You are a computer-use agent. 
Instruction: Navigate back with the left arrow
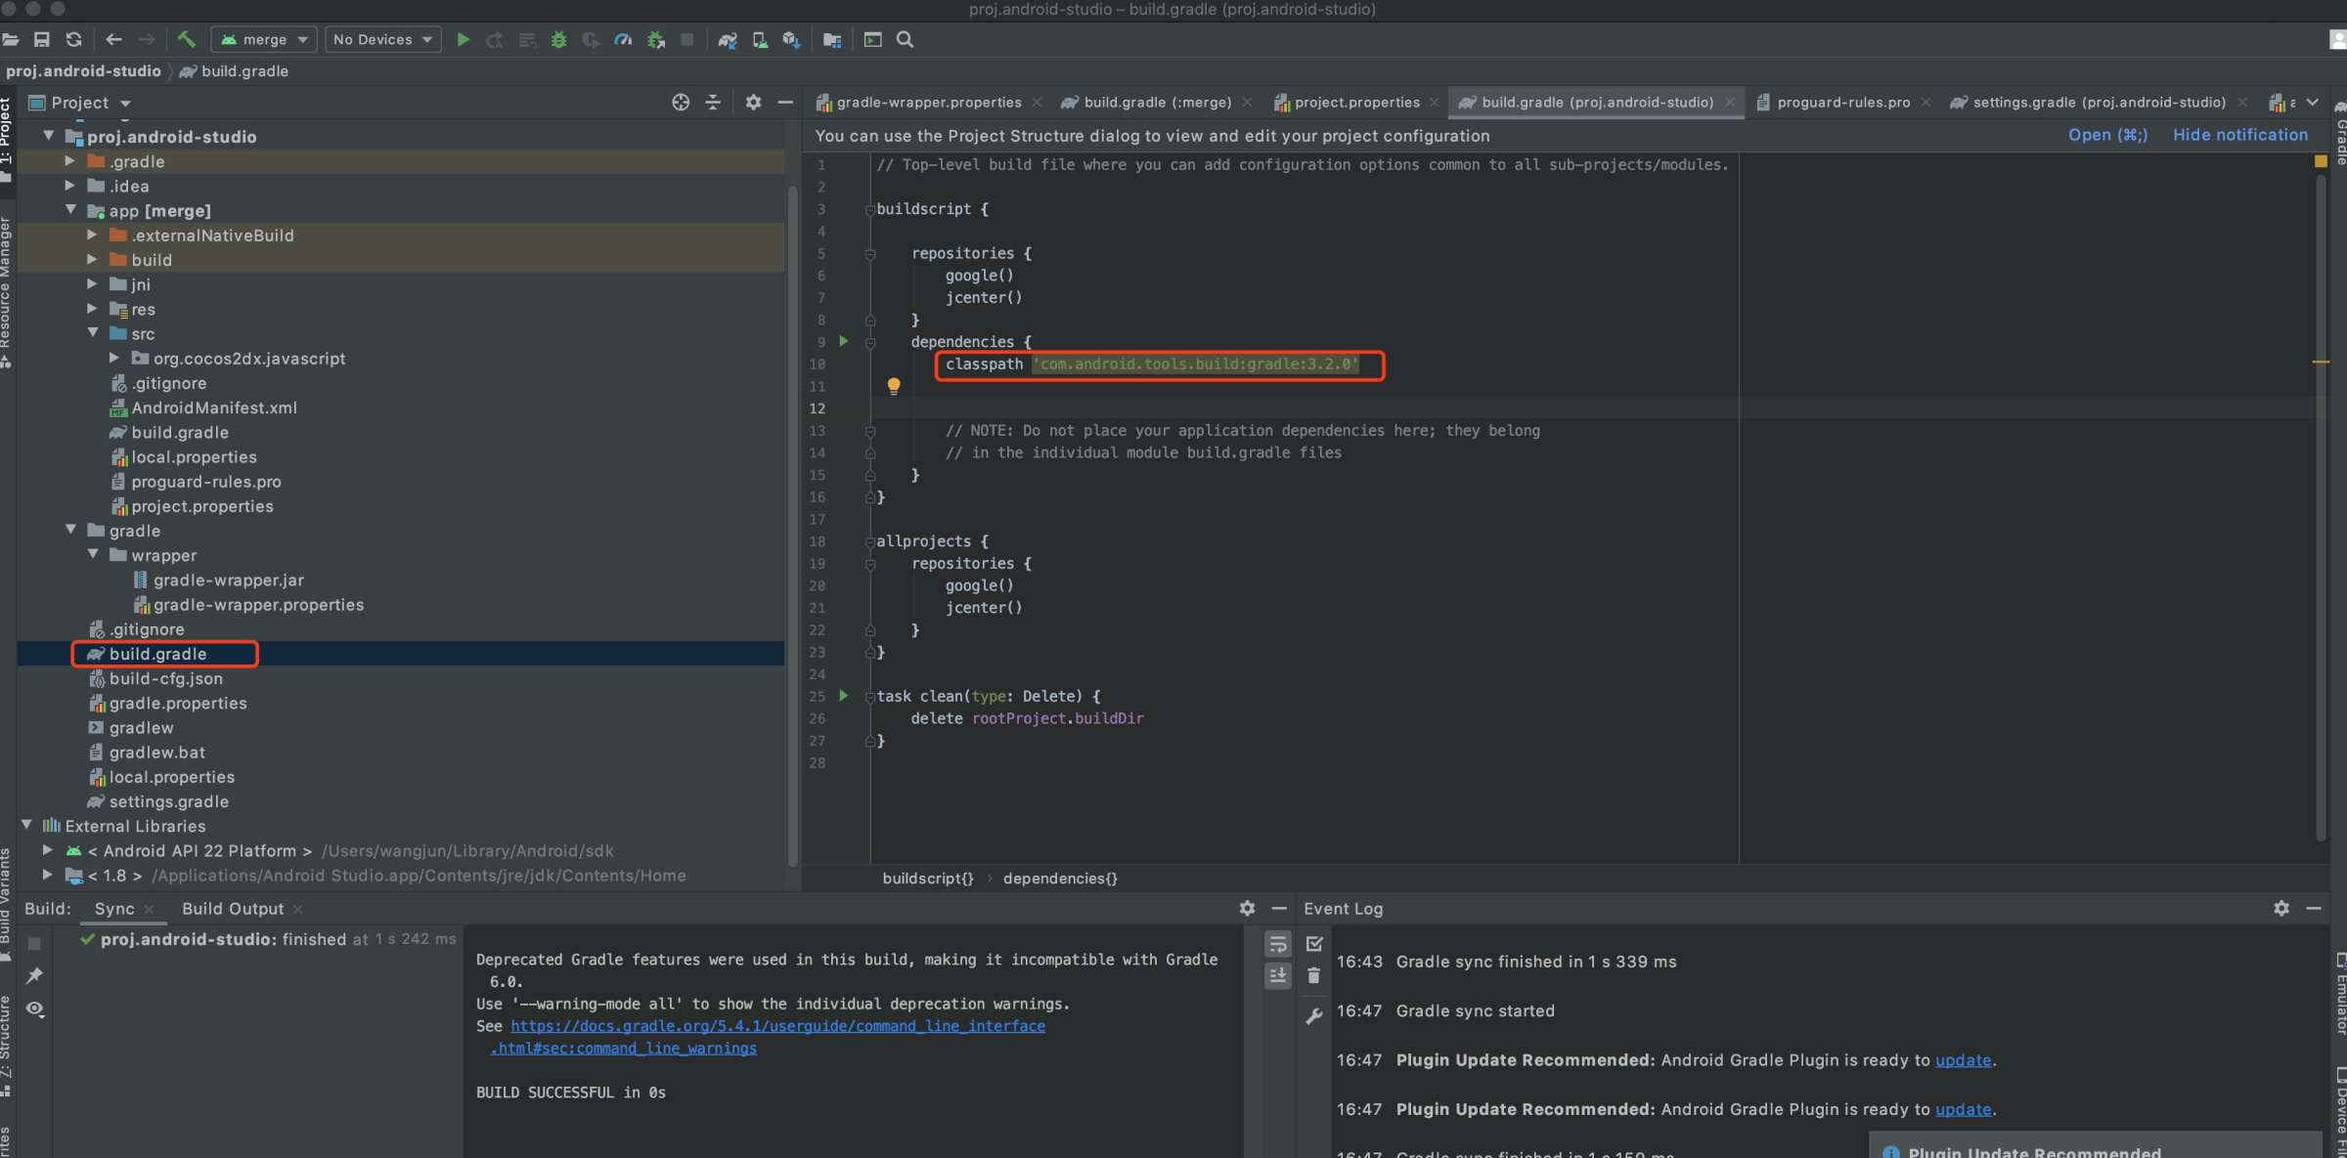tap(113, 40)
